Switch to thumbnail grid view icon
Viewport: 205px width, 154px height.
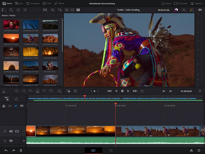(45, 10)
